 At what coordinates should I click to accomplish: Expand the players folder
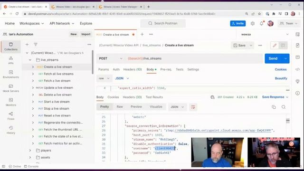30,151
